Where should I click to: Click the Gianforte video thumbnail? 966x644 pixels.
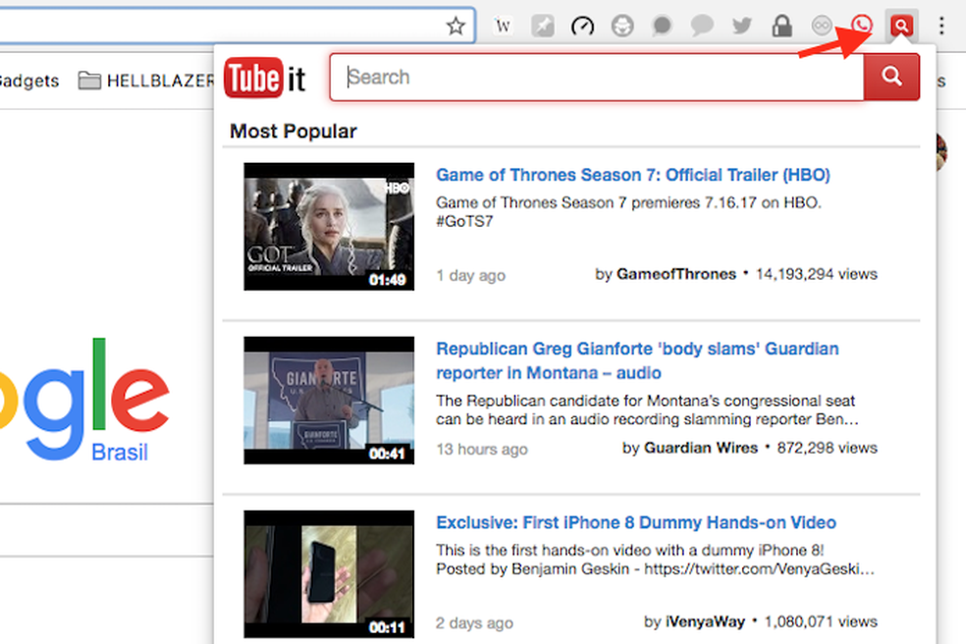[329, 400]
